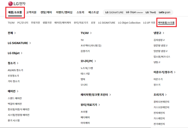Go to Let's gram brand link
This screenshot has height=128, width=188.
click(164, 12)
